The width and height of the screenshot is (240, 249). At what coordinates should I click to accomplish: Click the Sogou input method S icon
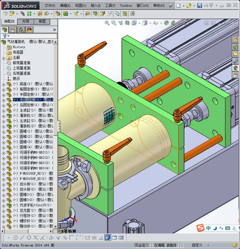[x=200, y=228]
